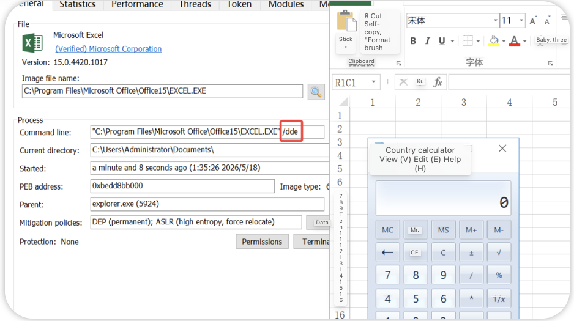
Task: Switch to the Modules tab
Action: tap(286, 4)
